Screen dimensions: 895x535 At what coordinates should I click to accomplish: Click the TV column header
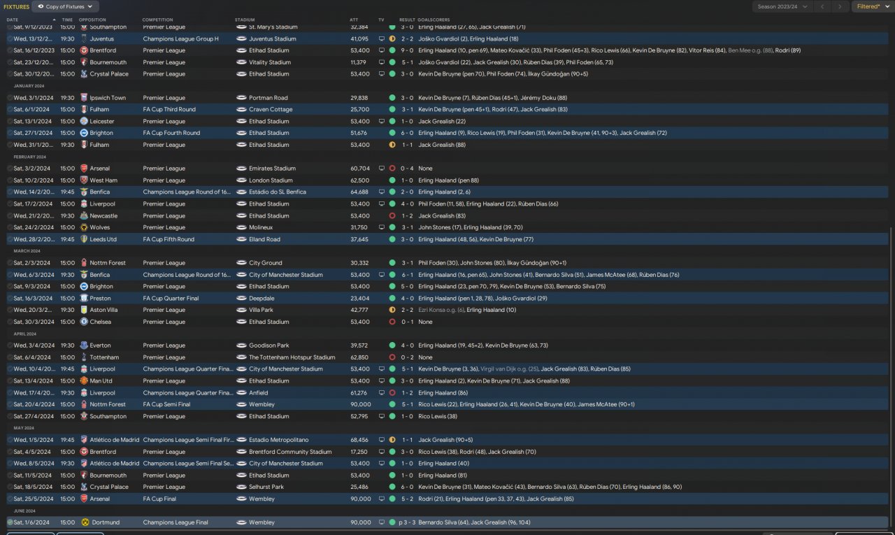pos(381,20)
